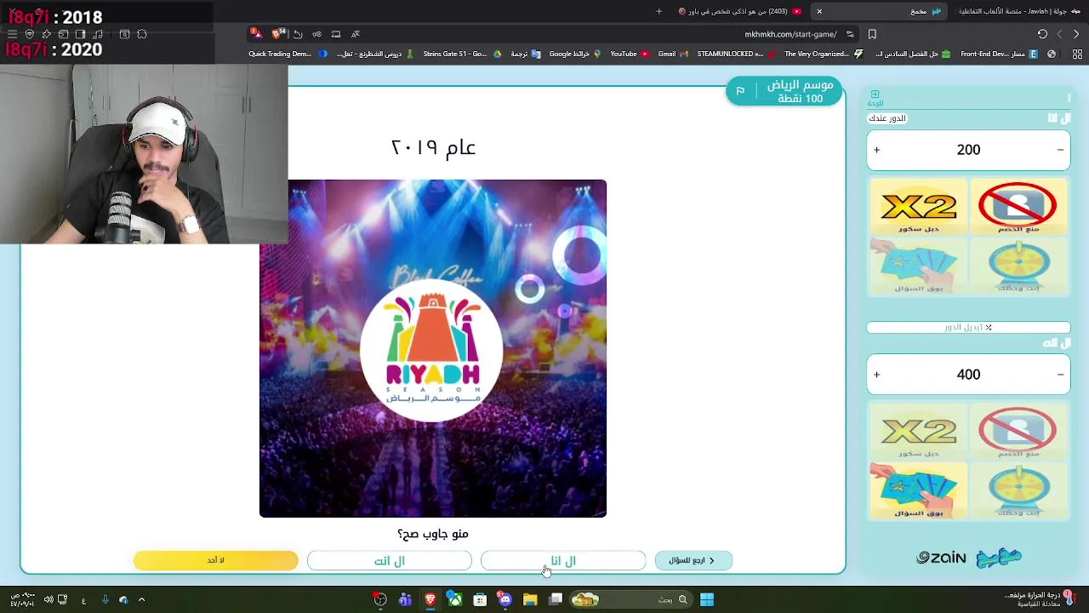
Task: Show hidden tray icons chevron
Action: click(x=141, y=599)
